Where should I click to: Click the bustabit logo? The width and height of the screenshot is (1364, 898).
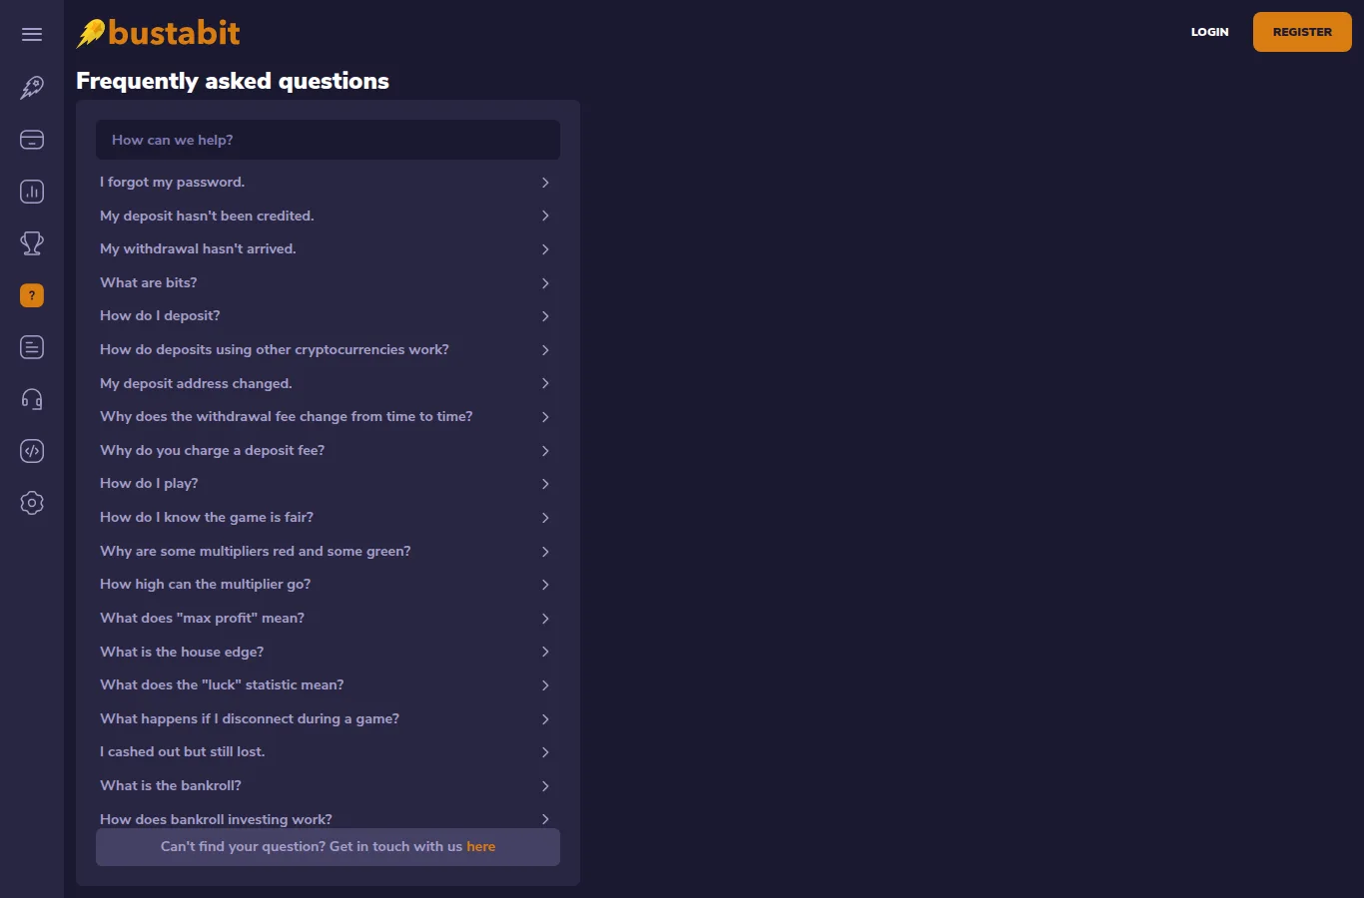pos(159,33)
